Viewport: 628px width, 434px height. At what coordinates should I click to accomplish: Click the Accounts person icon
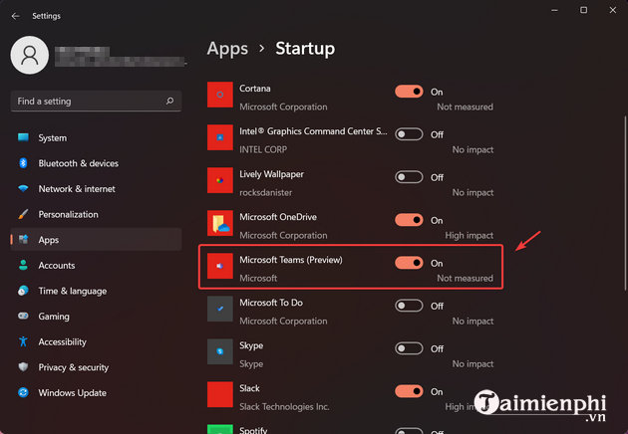click(23, 265)
